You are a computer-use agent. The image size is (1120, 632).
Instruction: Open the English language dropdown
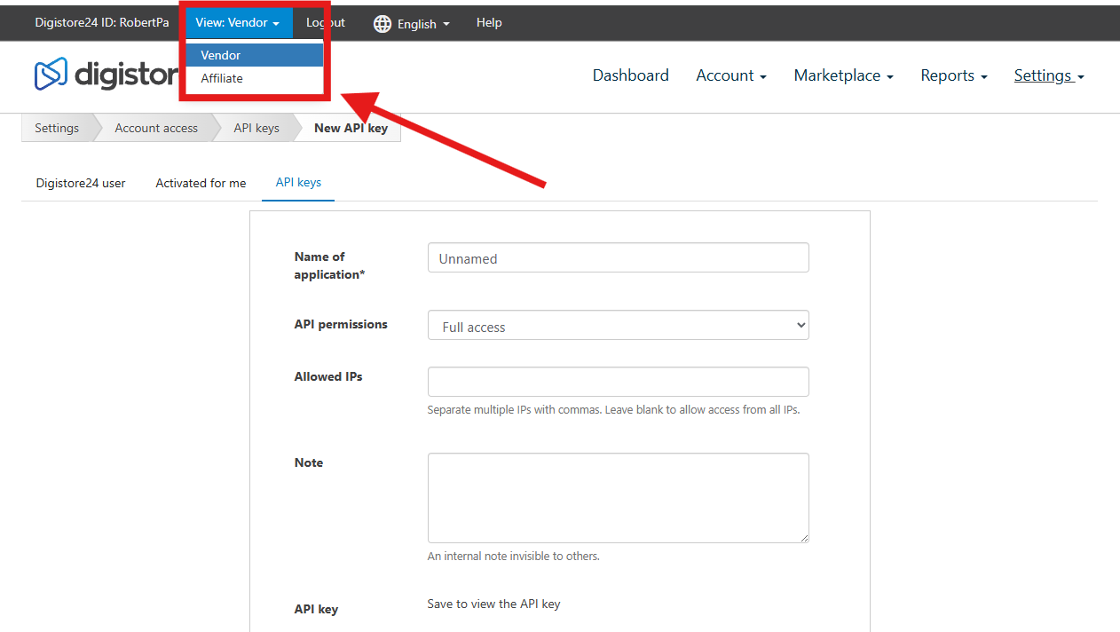(423, 24)
